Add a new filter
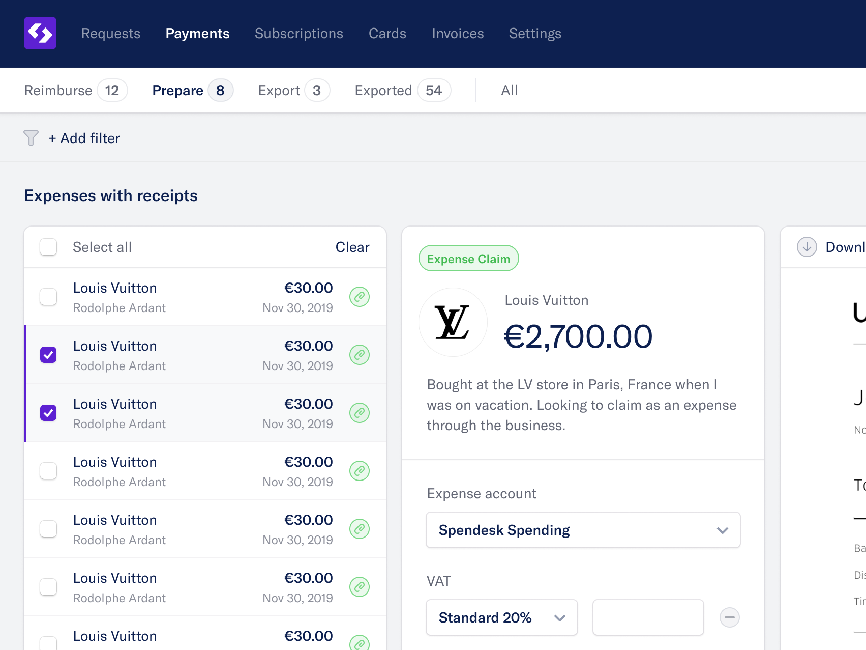The height and width of the screenshot is (650, 866). point(84,138)
